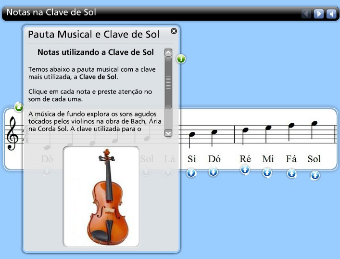Screen dimensions: 340x259
Task: Go to the next slide in header
Action: 318,13
